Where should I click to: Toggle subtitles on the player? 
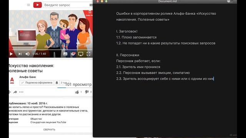(65, 54)
